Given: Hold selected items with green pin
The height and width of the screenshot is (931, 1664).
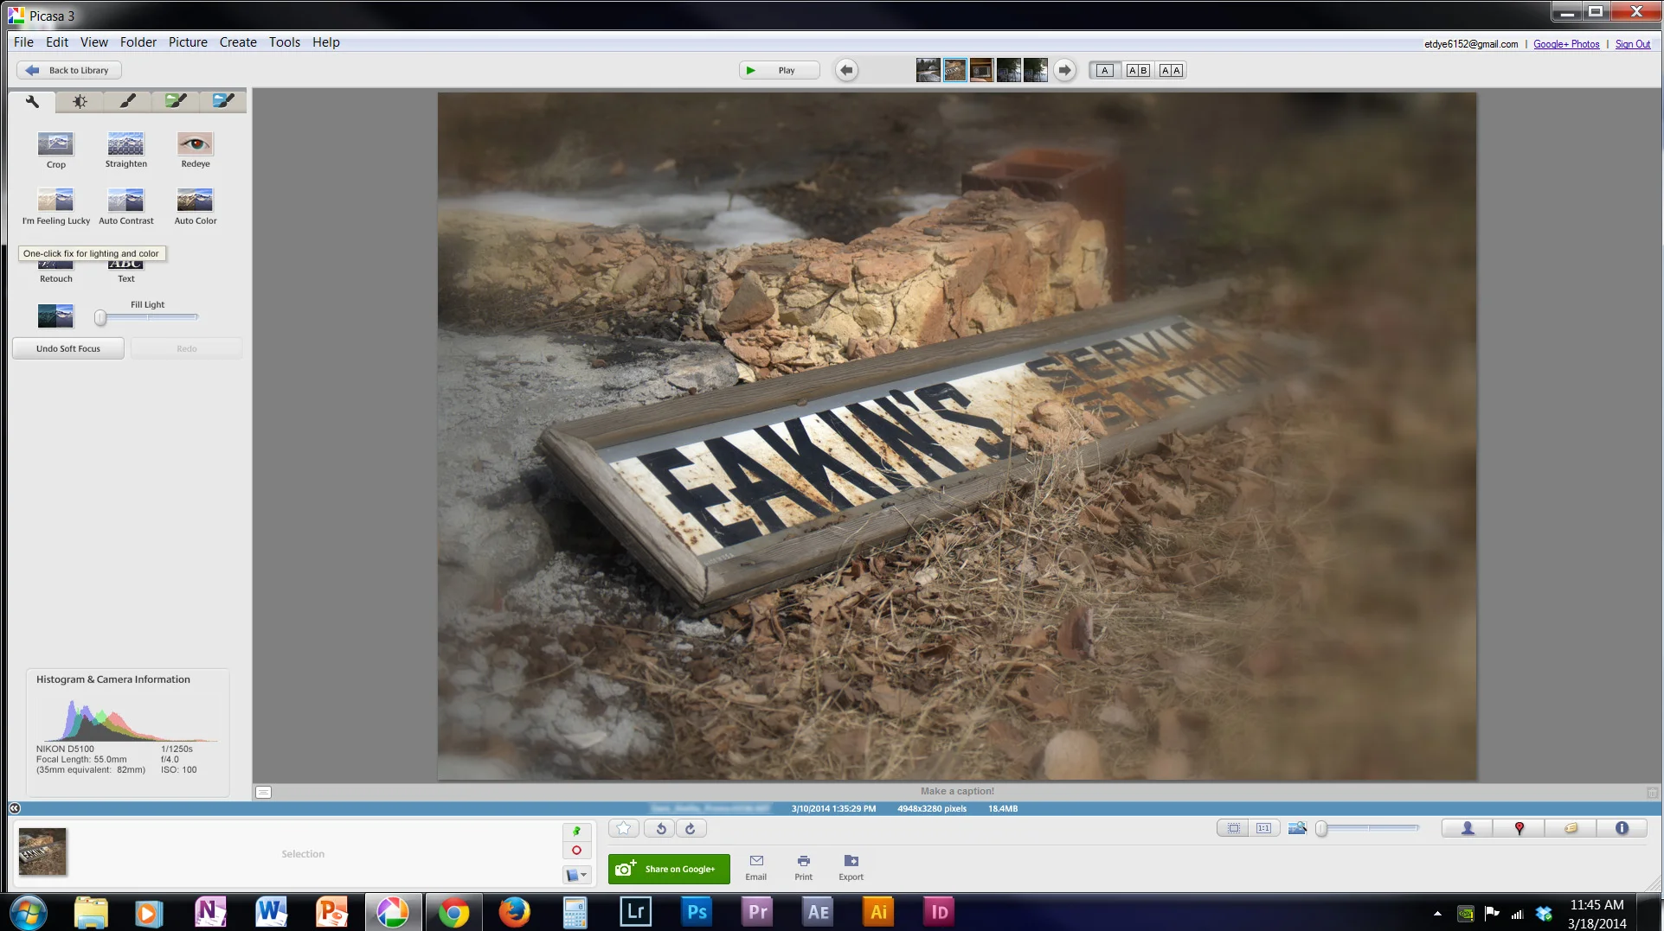Looking at the screenshot, I should [576, 831].
